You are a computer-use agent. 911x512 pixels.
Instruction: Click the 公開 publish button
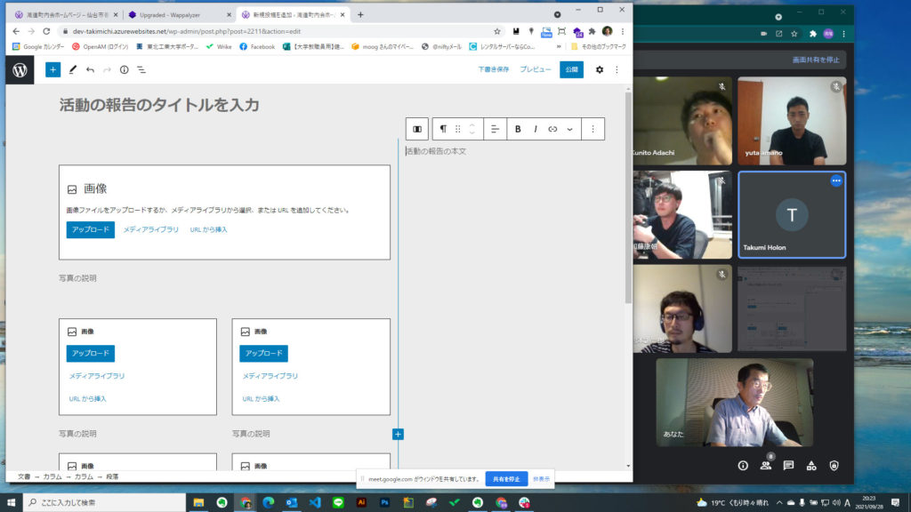[570, 68]
